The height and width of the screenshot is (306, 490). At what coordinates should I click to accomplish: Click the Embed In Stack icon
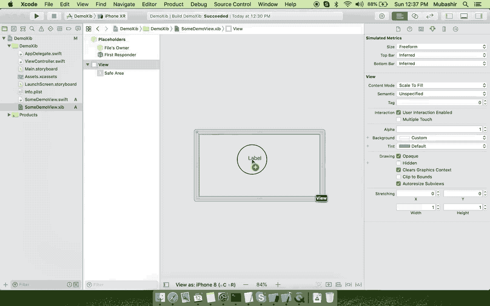(x=328, y=285)
